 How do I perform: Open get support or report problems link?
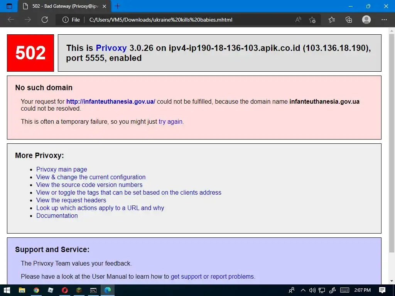(x=213, y=277)
